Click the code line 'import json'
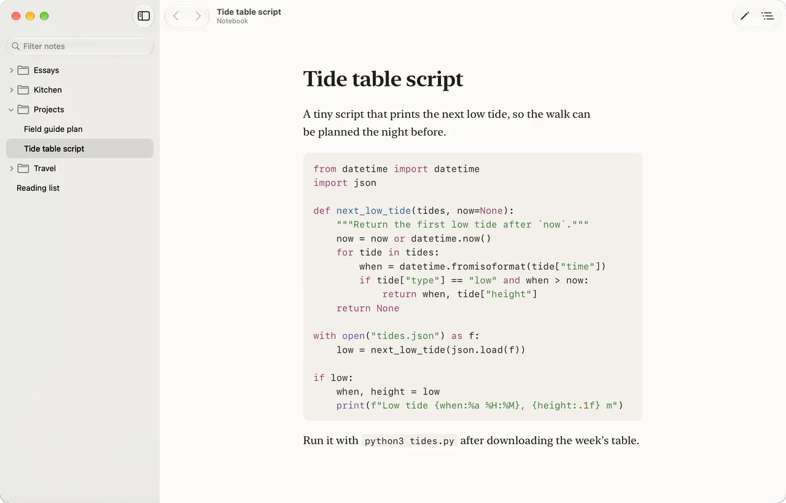This screenshot has width=786, height=503. 344,182
